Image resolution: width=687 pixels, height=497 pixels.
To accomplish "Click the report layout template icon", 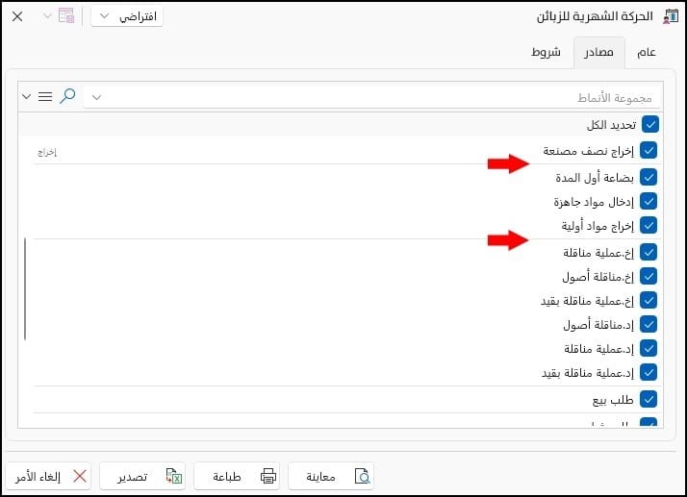I will pyautogui.click(x=66, y=15).
